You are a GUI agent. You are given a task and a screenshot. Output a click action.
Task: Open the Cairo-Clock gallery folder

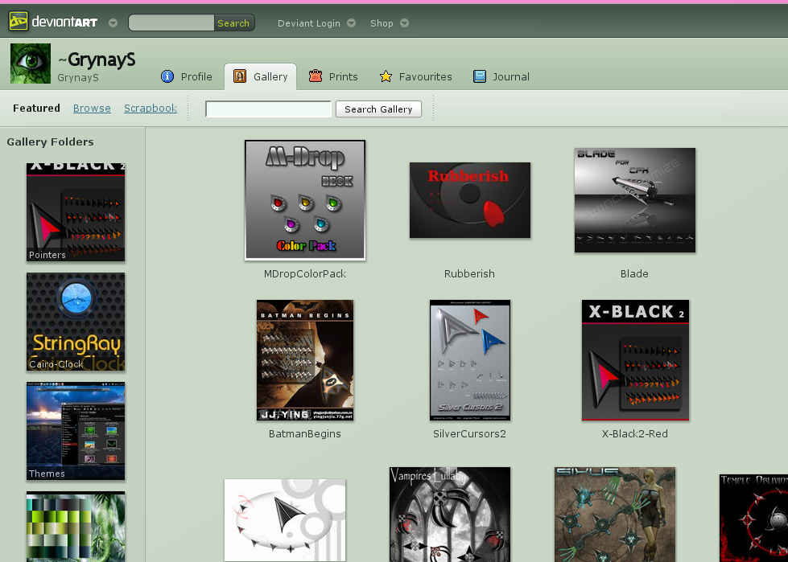click(x=76, y=322)
